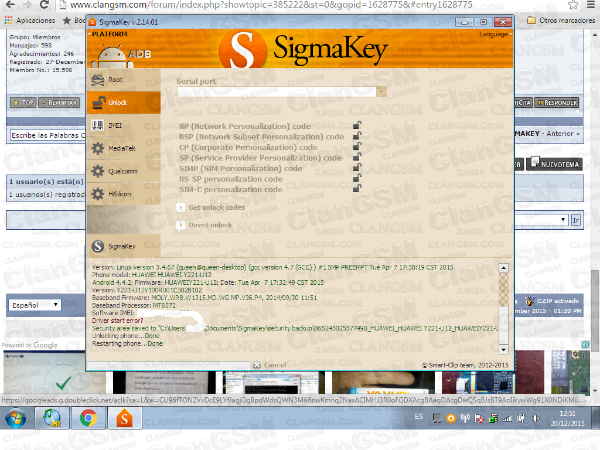Open the MediaTek platform page
Screen dimensions: 600x450
pyautogui.click(x=123, y=148)
